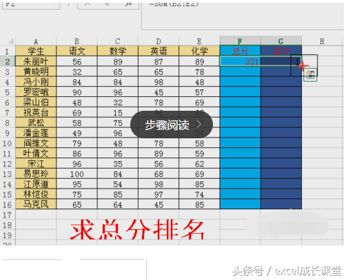
Task: Select student name cell 武松
Action: pyautogui.click(x=36, y=122)
